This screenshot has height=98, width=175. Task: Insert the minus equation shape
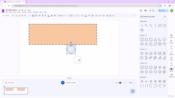[146, 81]
